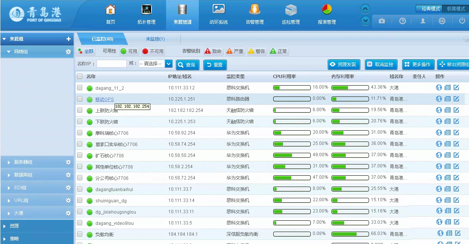Check the 负载均衡 row checkbox

80,234
